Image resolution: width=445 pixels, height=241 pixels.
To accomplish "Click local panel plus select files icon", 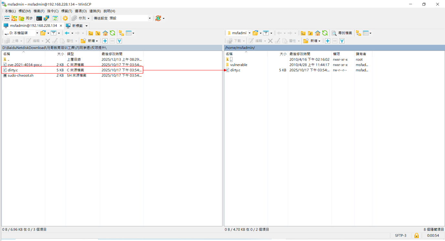I will tap(105, 41).
